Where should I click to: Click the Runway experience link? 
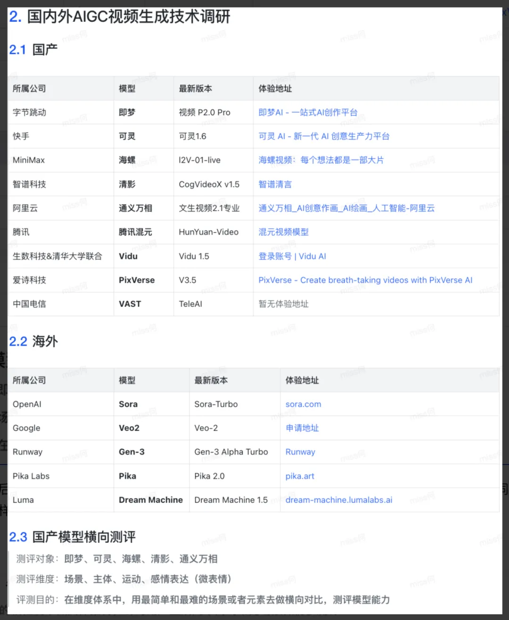(x=300, y=452)
